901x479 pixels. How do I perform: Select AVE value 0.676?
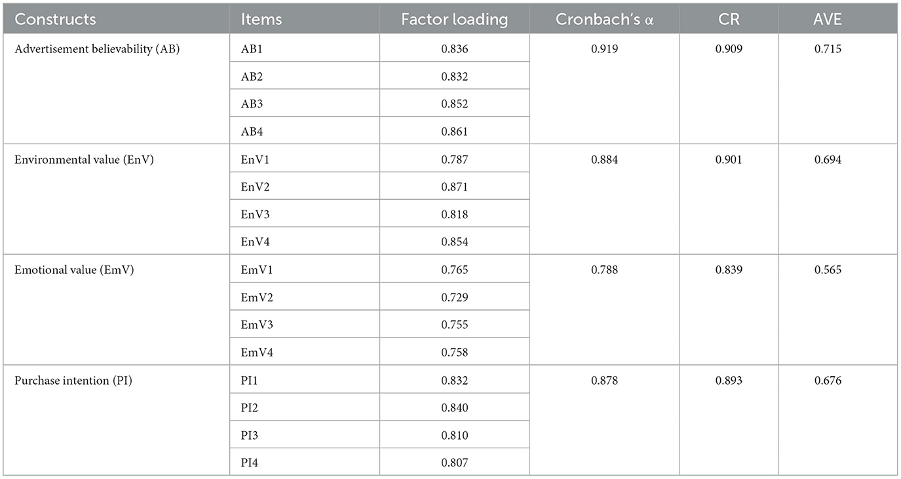pos(828,381)
